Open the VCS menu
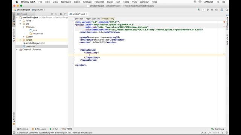The image size is (241, 135). (x=134, y=2)
